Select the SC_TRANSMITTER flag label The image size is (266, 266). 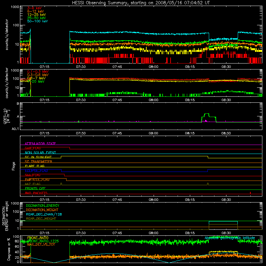tap(39, 162)
